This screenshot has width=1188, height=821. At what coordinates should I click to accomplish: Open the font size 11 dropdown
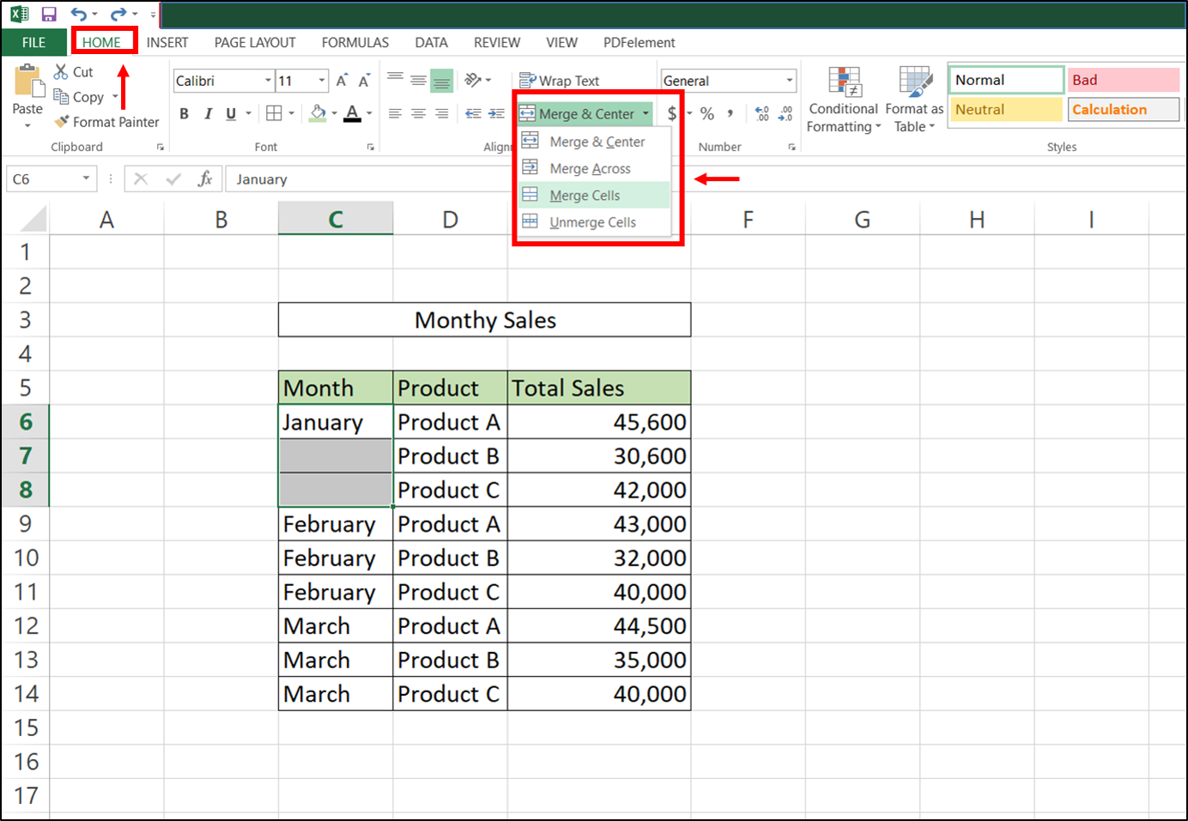pos(322,81)
